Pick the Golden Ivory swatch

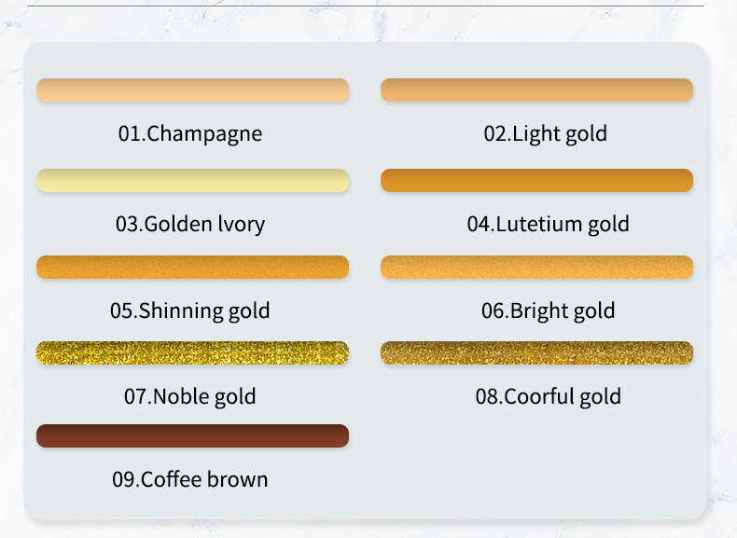(193, 181)
